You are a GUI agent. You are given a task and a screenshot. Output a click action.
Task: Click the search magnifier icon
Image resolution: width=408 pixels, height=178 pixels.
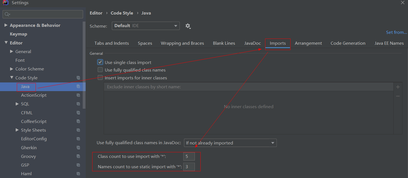[7, 14]
